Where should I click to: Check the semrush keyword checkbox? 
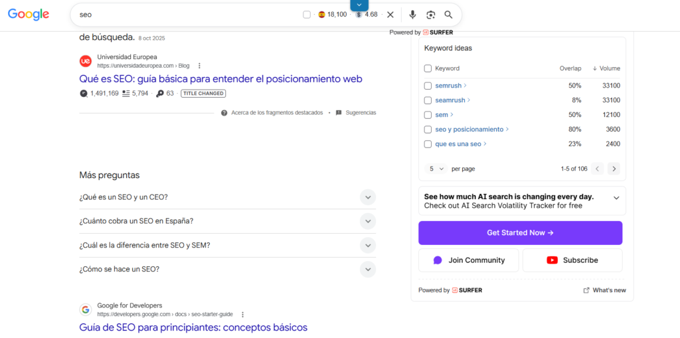[428, 86]
